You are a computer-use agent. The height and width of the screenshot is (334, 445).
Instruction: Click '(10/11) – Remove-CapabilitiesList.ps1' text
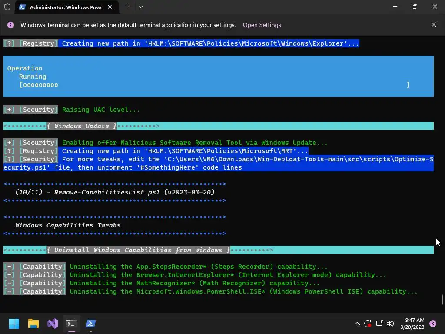(115, 192)
